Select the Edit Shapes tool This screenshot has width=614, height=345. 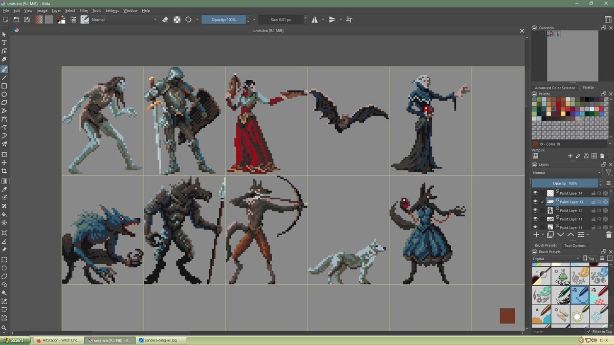pyautogui.click(x=4, y=51)
